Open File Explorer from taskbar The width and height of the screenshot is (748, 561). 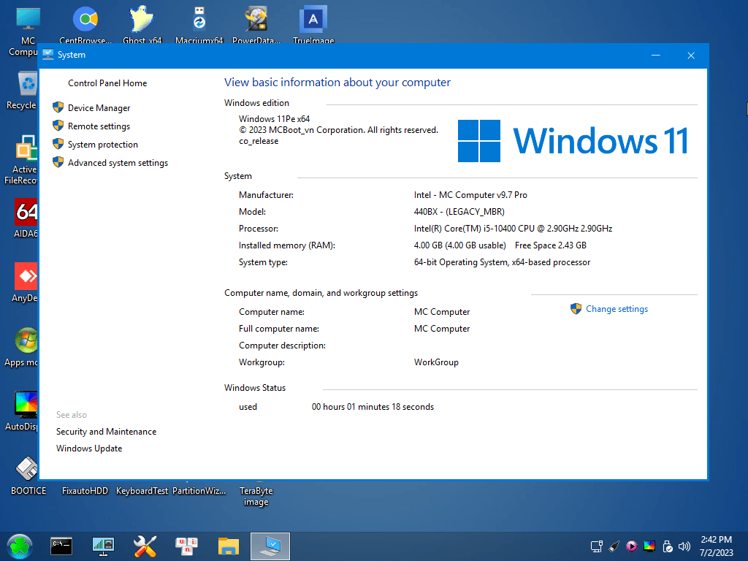(229, 546)
